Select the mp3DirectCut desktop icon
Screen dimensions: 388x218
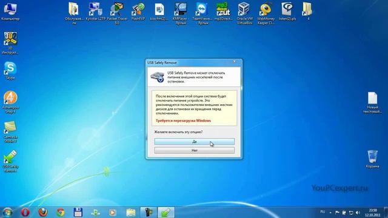tap(223, 12)
